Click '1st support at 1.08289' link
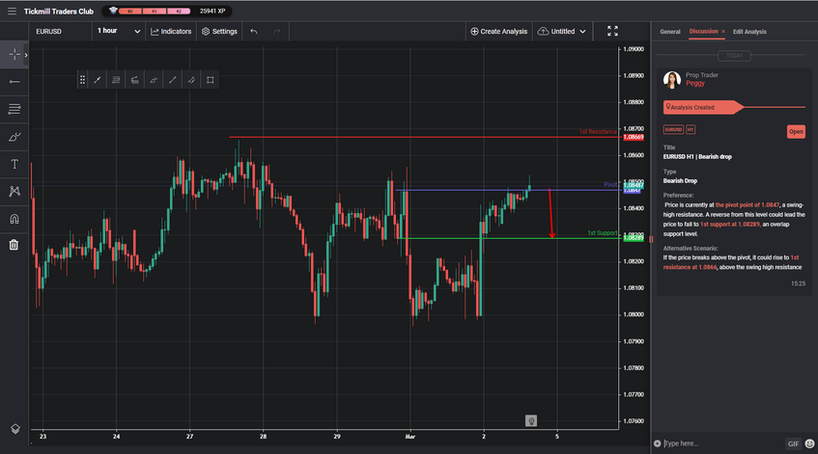This screenshot has height=454, width=818. pos(730,225)
